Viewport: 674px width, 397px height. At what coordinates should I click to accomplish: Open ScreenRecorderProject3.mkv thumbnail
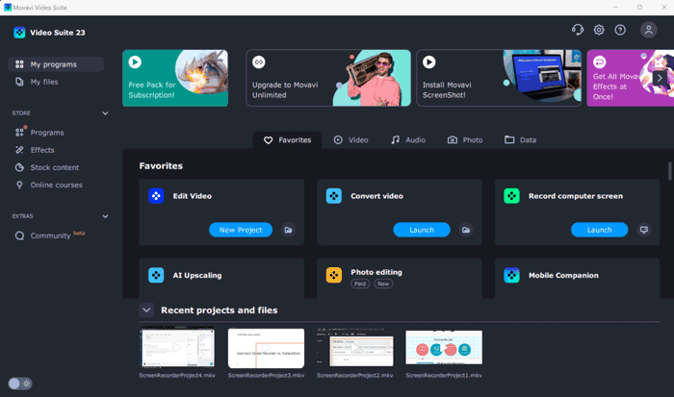point(266,348)
